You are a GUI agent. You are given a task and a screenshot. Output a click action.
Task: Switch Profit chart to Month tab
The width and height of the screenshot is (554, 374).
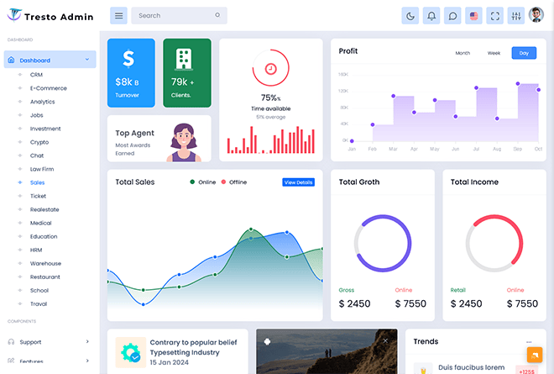[x=463, y=53]
